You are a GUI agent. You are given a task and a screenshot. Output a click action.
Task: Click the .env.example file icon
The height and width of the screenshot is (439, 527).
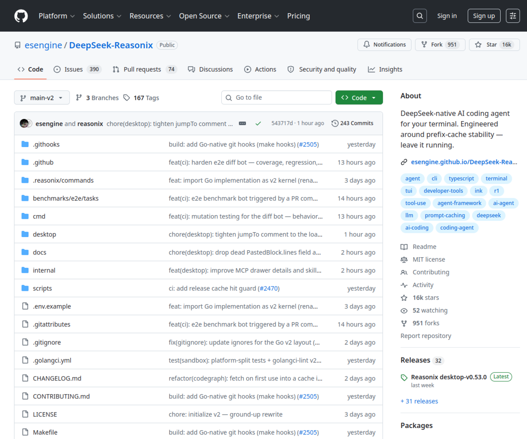pos(25,306)
